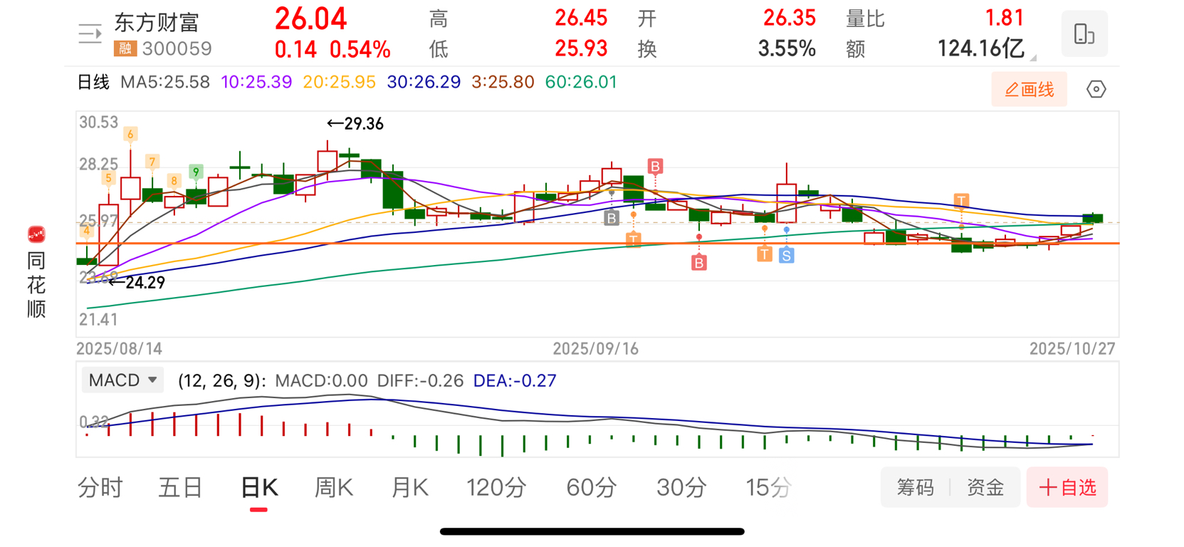Tap the 24.29 low price label
Image resolution: width=1184 pixels, height=547 pixels.
137,283
